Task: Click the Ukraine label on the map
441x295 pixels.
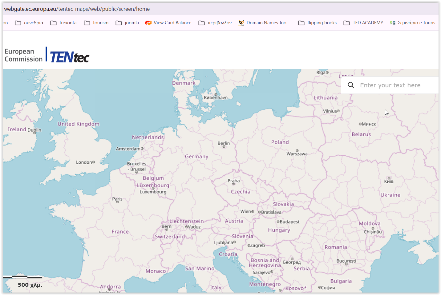Action: [390, 195]
